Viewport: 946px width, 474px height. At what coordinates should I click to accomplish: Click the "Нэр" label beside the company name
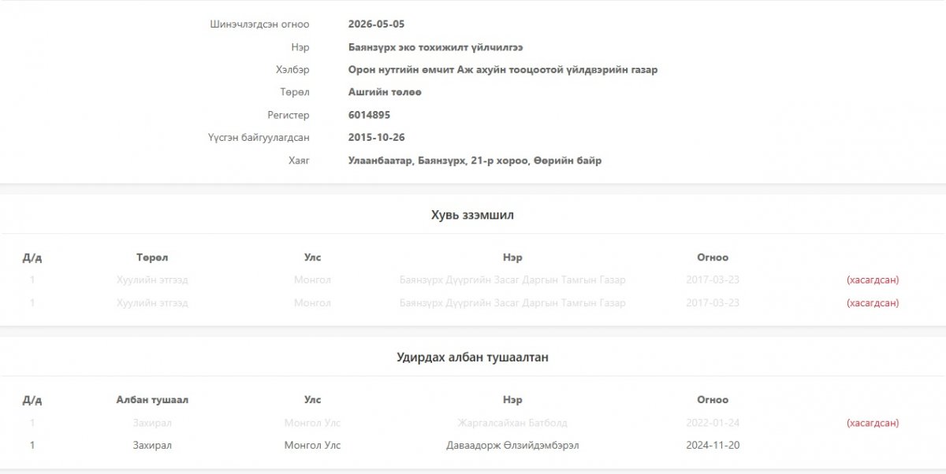tap(300, 47)
